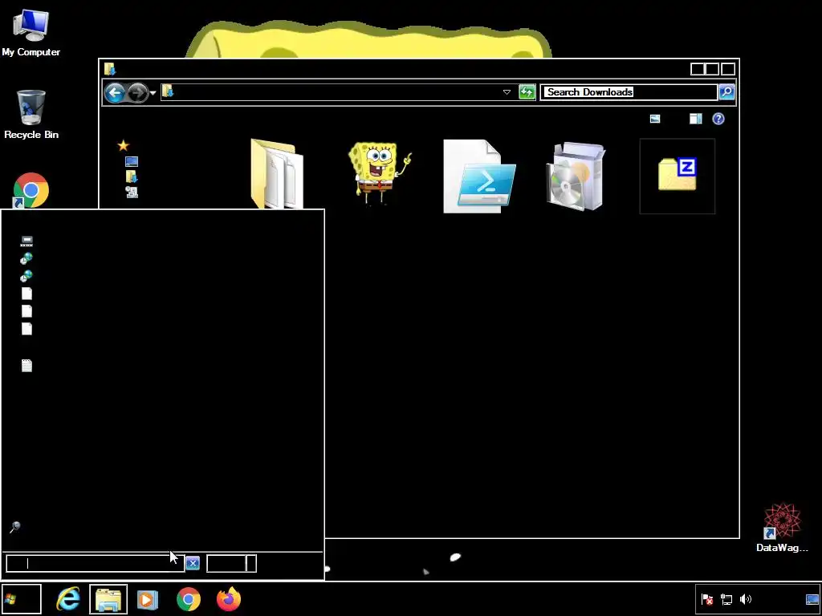Click the network icon in system tray
This screenshot has width=822, height=616.
726,599
